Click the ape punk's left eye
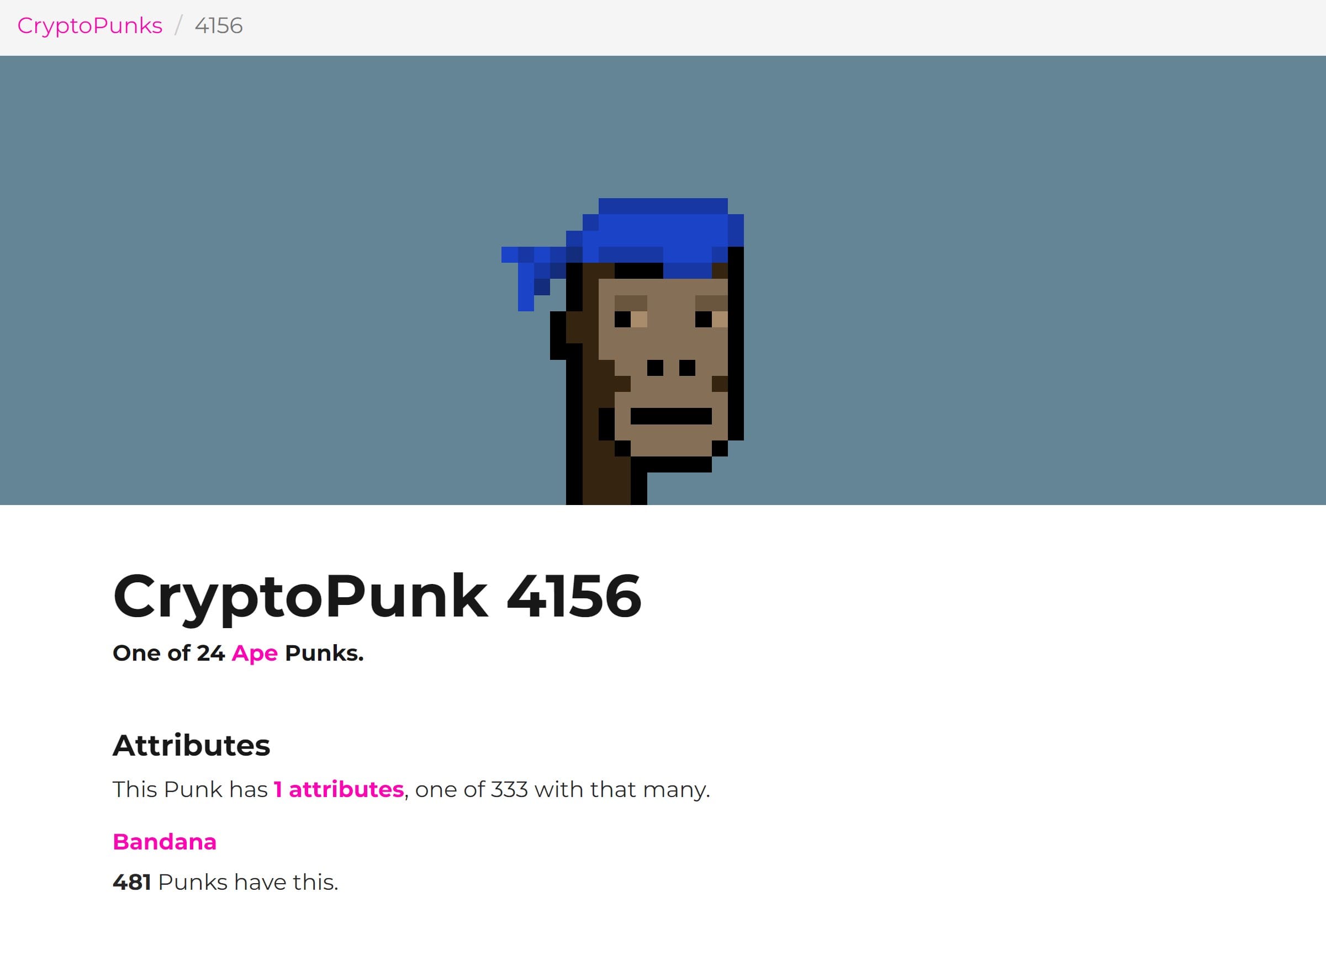Image resolution: width=1326 pixels, height=956 pixels. (x=631, y=319)
